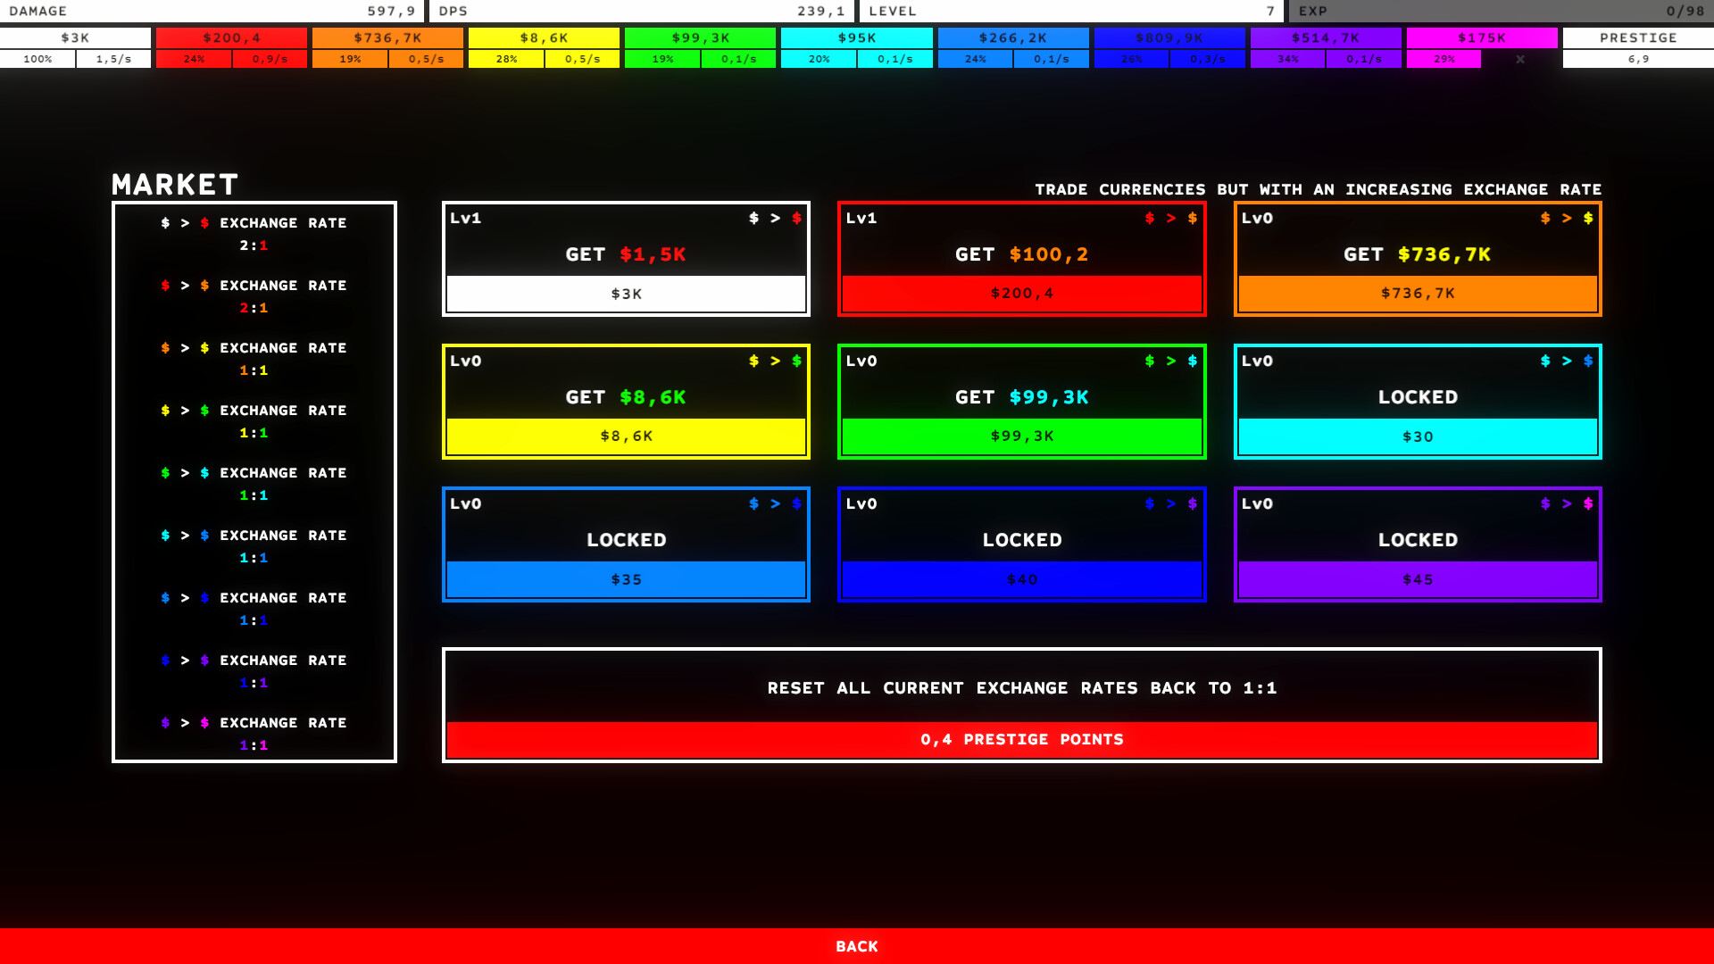Viewport: 1714px width, 964px height.
Task: Trade for $100,2 on the red Lv1 card
Action: [x=1021, y=254]
